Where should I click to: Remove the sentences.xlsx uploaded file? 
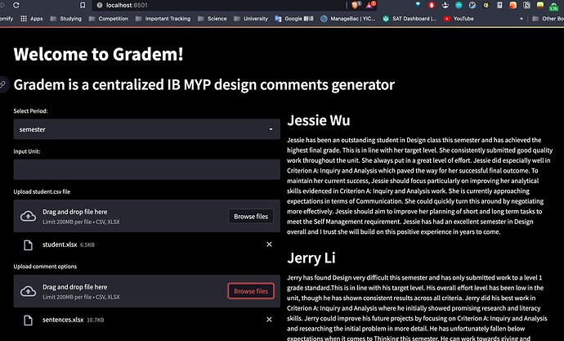coord(269,320)
